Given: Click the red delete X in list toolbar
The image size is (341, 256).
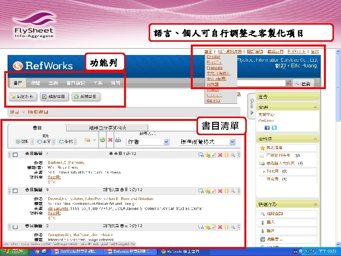Looking at the screenshot, I should coord(110,140).
